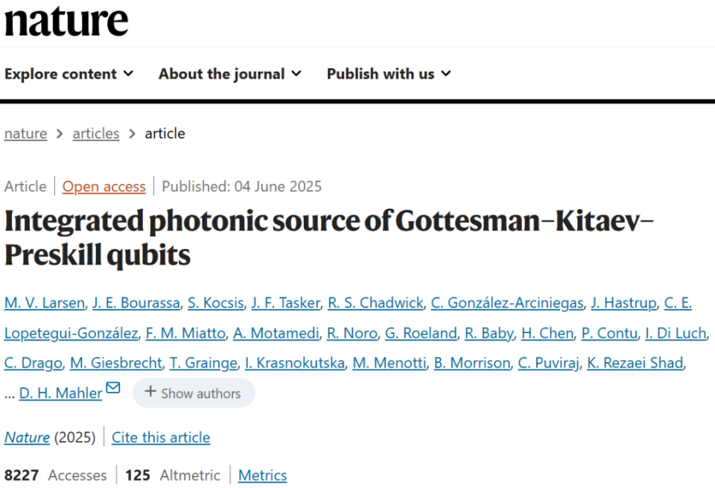Image resolution: width=715 pixels, height=488 pixels.
Task: Click the envelope icon beside D. H. Mahler
Action: pos(112,388)
